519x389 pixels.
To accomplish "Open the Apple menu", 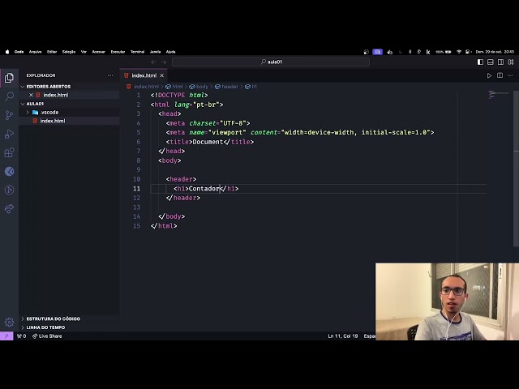I will [x=7, y=52].
